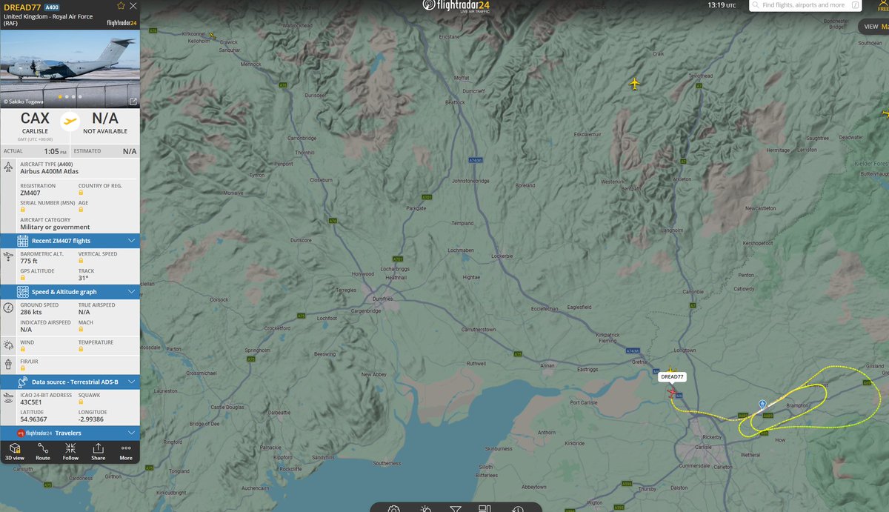
Task: Click the locked Temperature padlock icon
Action: tap(81, 350)
